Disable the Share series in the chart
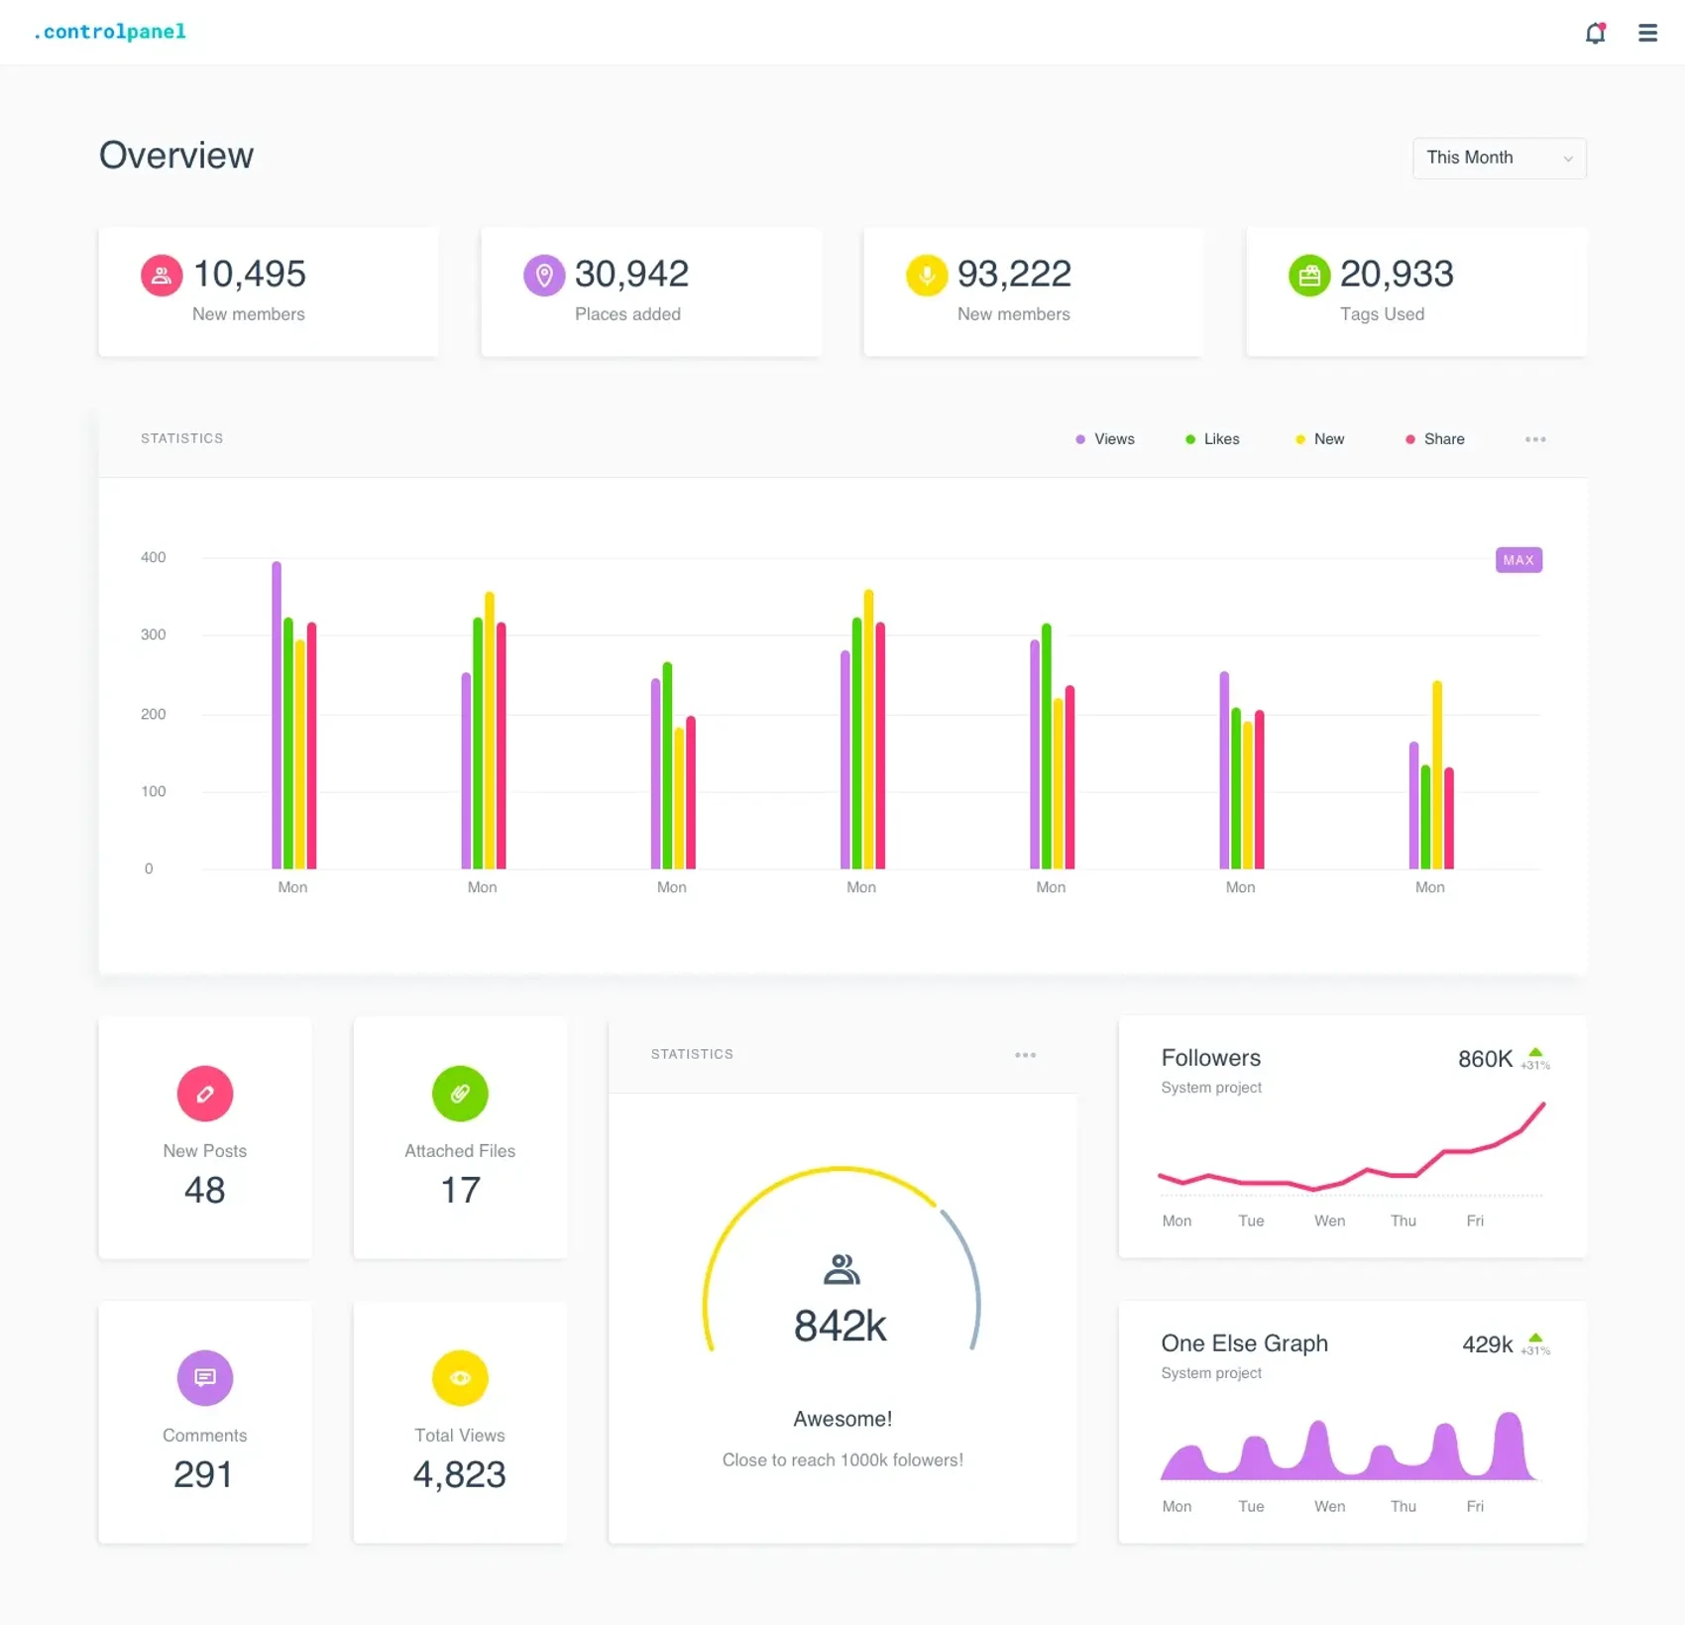Viewport: 1685px width, 1625px height. (1434, 439)
